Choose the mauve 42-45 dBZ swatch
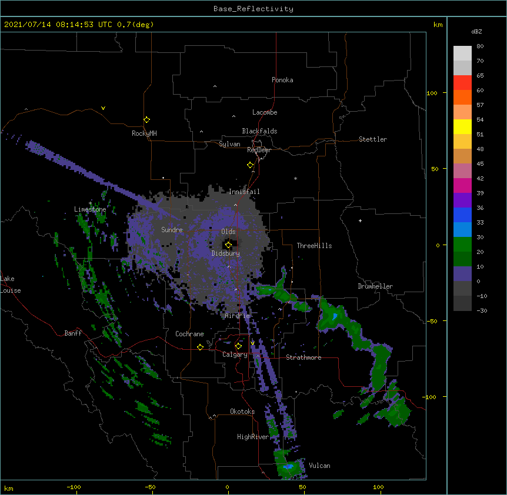 [x=462, y=171]
